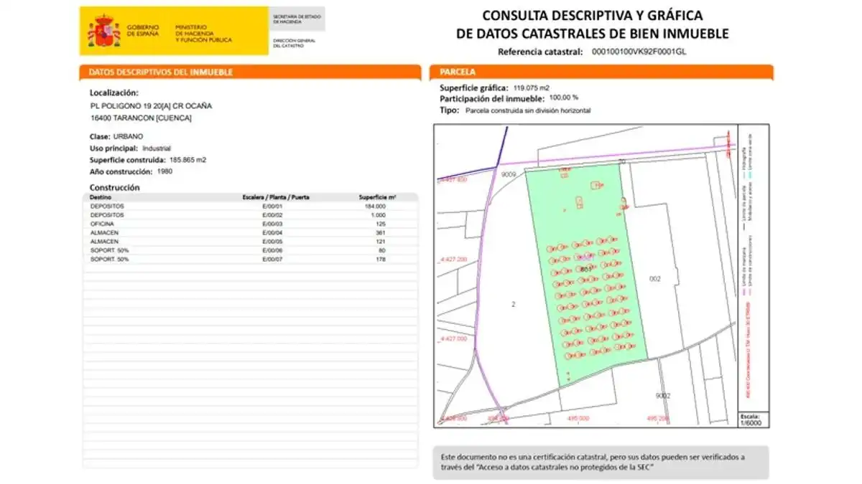This screenshot has height=484, width=862.
Task: Select ALMACEN in the E/00/04 row
Action: tap(104, 233)
